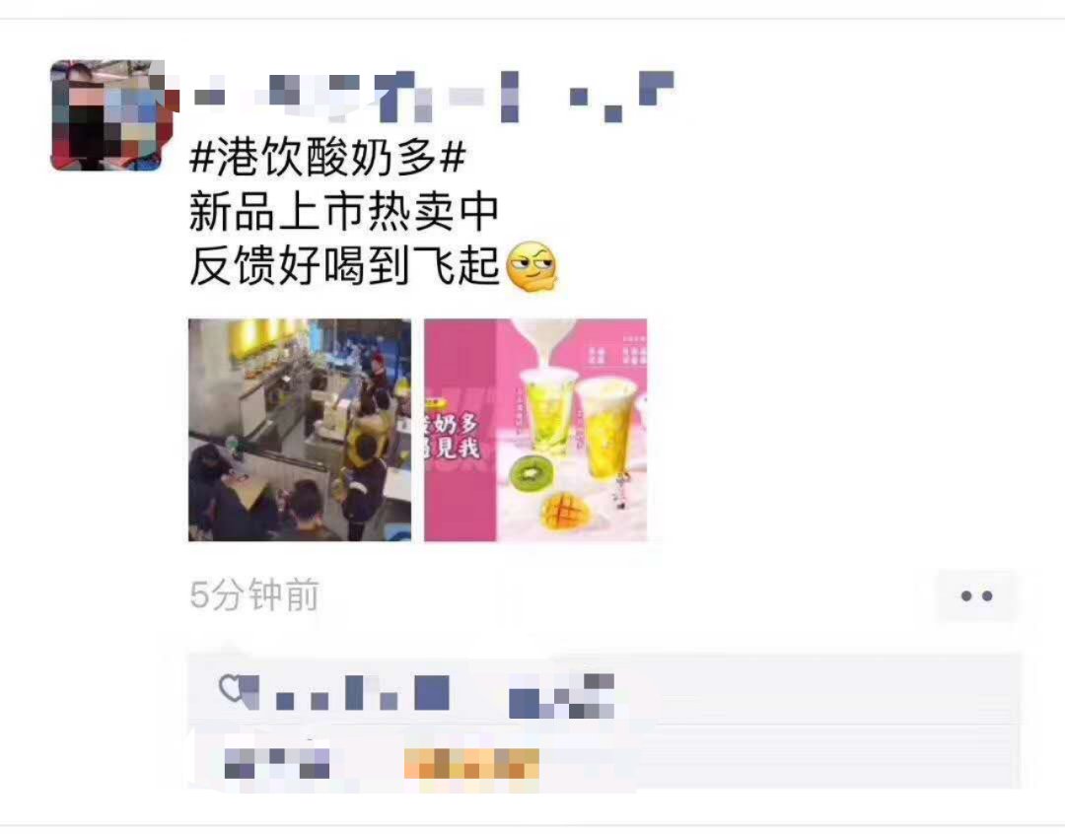Click the orange blurred comment content

point(471,763)
